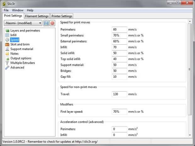Switch to the Filament Settings tab
The image size is (195, 146).
[x=37, y=16]
